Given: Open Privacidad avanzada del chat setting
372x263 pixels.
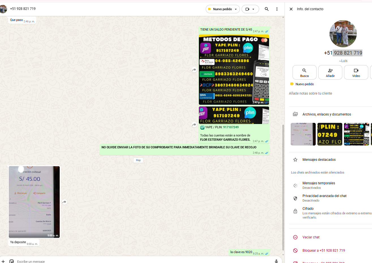Looking at the screenshot, I should coord(324,198).
